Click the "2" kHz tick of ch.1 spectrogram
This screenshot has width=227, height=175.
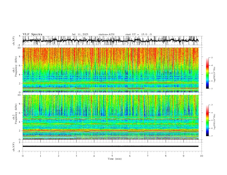pos(20,83)
